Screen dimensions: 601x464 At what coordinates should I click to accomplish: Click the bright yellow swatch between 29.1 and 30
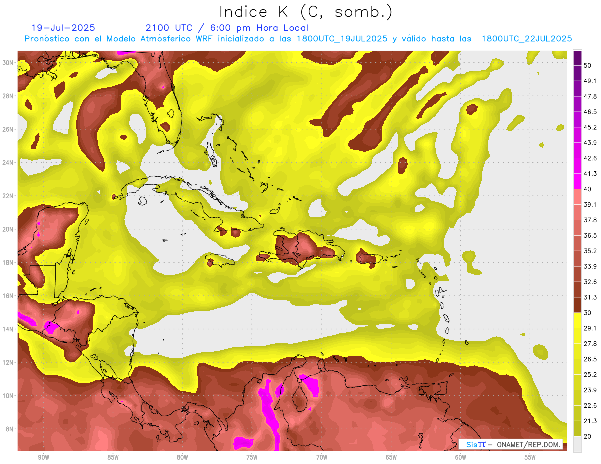[577, 320]
